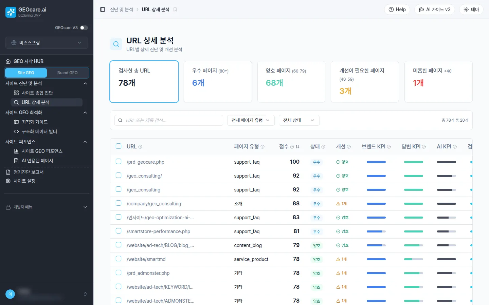
Task: Sort by 점수 column arrows icon
Action: tap(297, 147)
